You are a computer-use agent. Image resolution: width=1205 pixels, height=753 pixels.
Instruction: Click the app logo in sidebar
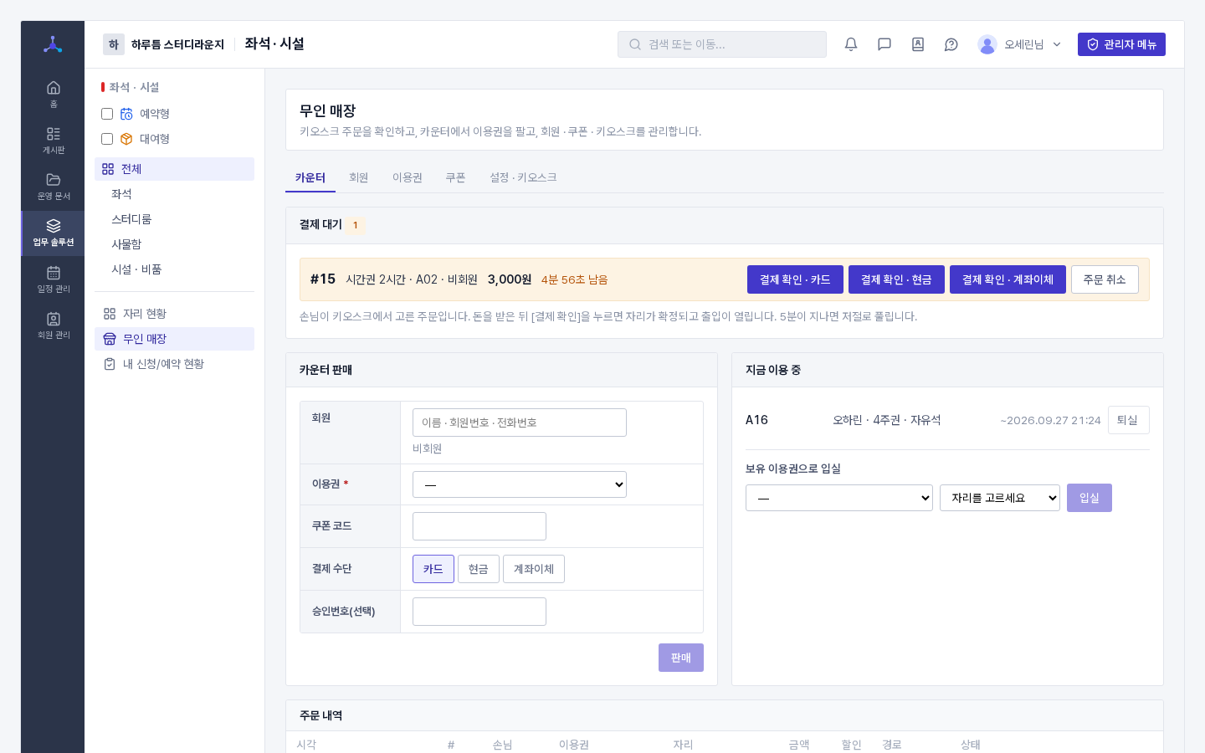53,44
